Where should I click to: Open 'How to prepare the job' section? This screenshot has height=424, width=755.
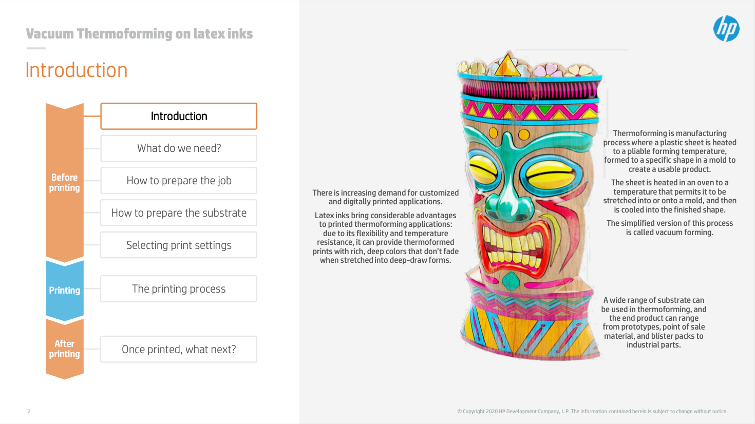coord(179,181)
